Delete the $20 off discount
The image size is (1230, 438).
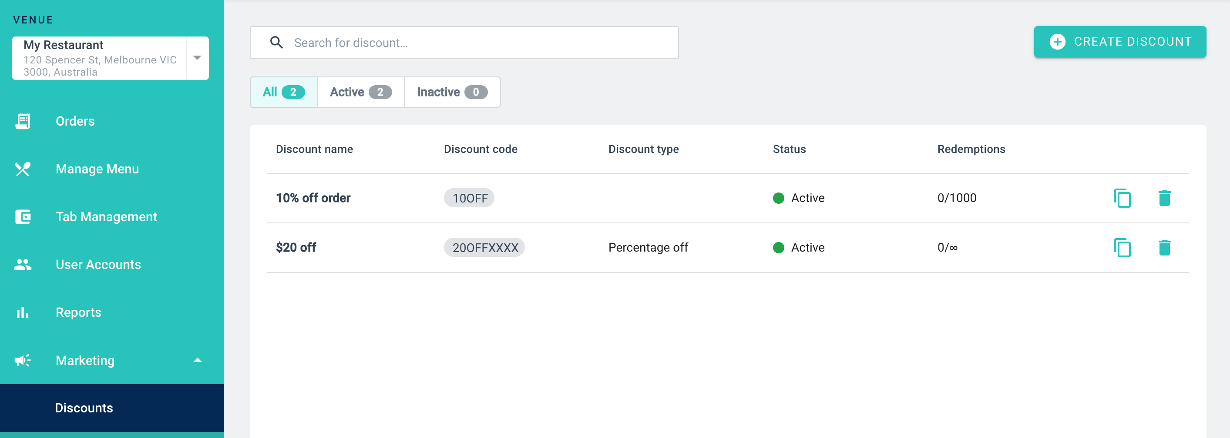point(1164,247)
